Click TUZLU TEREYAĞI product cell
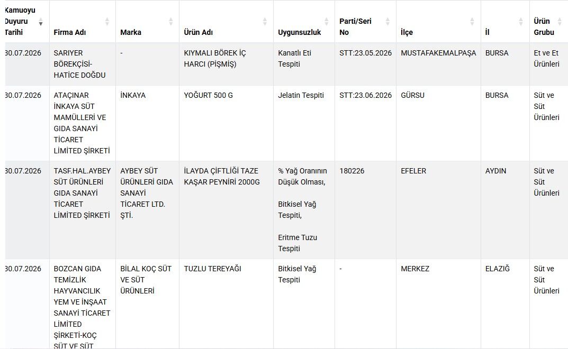568x349 pixels. click(x=226, y=304)
